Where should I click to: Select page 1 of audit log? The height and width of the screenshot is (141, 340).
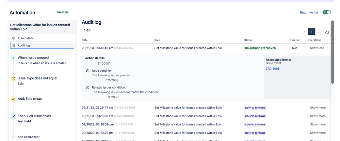point(312,32)
